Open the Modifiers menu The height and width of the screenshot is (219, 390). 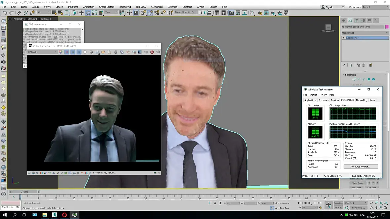click(73, 7)
